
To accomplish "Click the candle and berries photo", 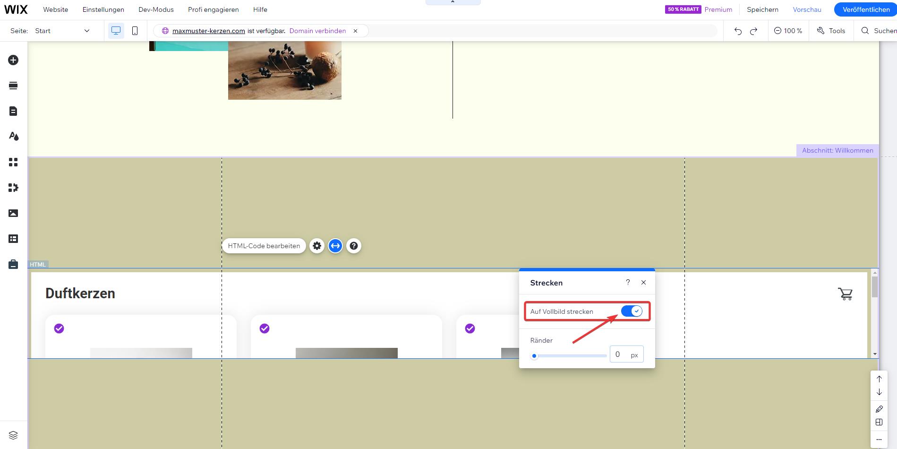I will point(285,70).
